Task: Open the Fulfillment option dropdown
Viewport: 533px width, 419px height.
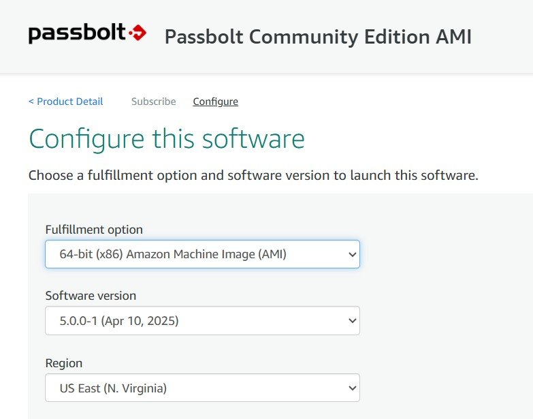Action: [202, 254]
